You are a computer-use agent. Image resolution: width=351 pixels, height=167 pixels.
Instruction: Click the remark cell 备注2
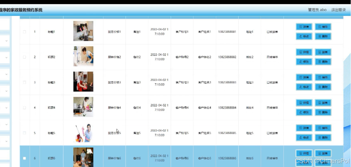coord(137,57)
